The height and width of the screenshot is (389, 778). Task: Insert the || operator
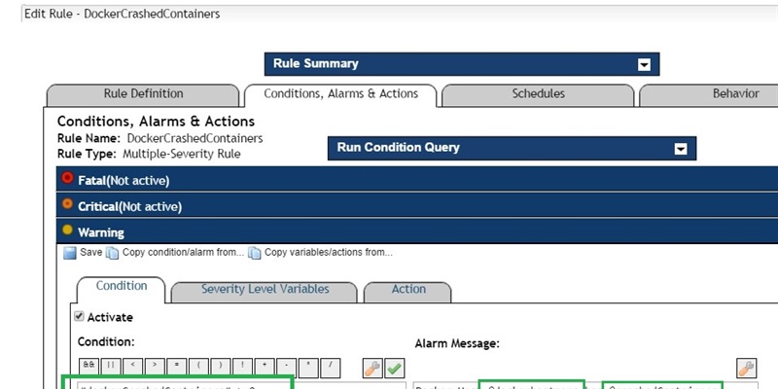point(111,367)
